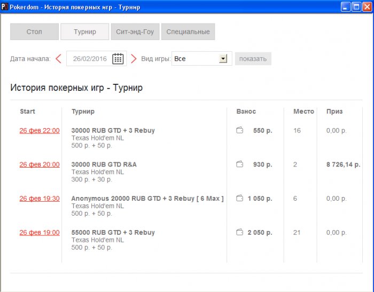Select tournament name 30000 RUB GTD R&A

[104, 164]
